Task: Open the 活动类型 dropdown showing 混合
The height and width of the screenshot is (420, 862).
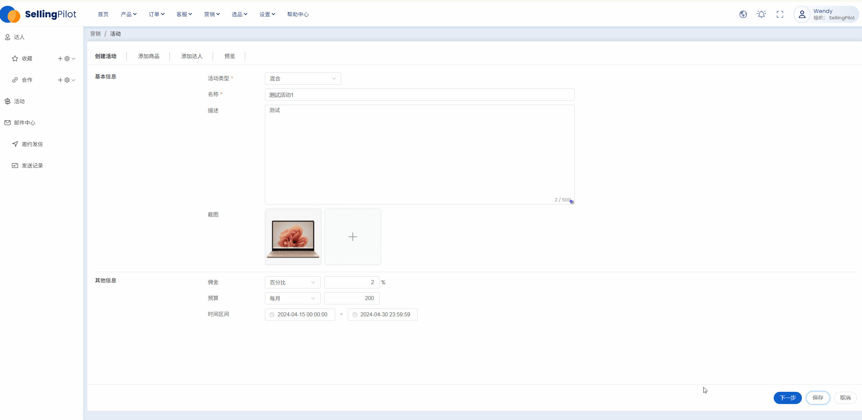Action: tap(303, 78)
